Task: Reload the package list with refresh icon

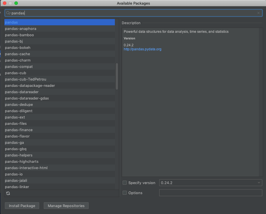Action: 8,193
